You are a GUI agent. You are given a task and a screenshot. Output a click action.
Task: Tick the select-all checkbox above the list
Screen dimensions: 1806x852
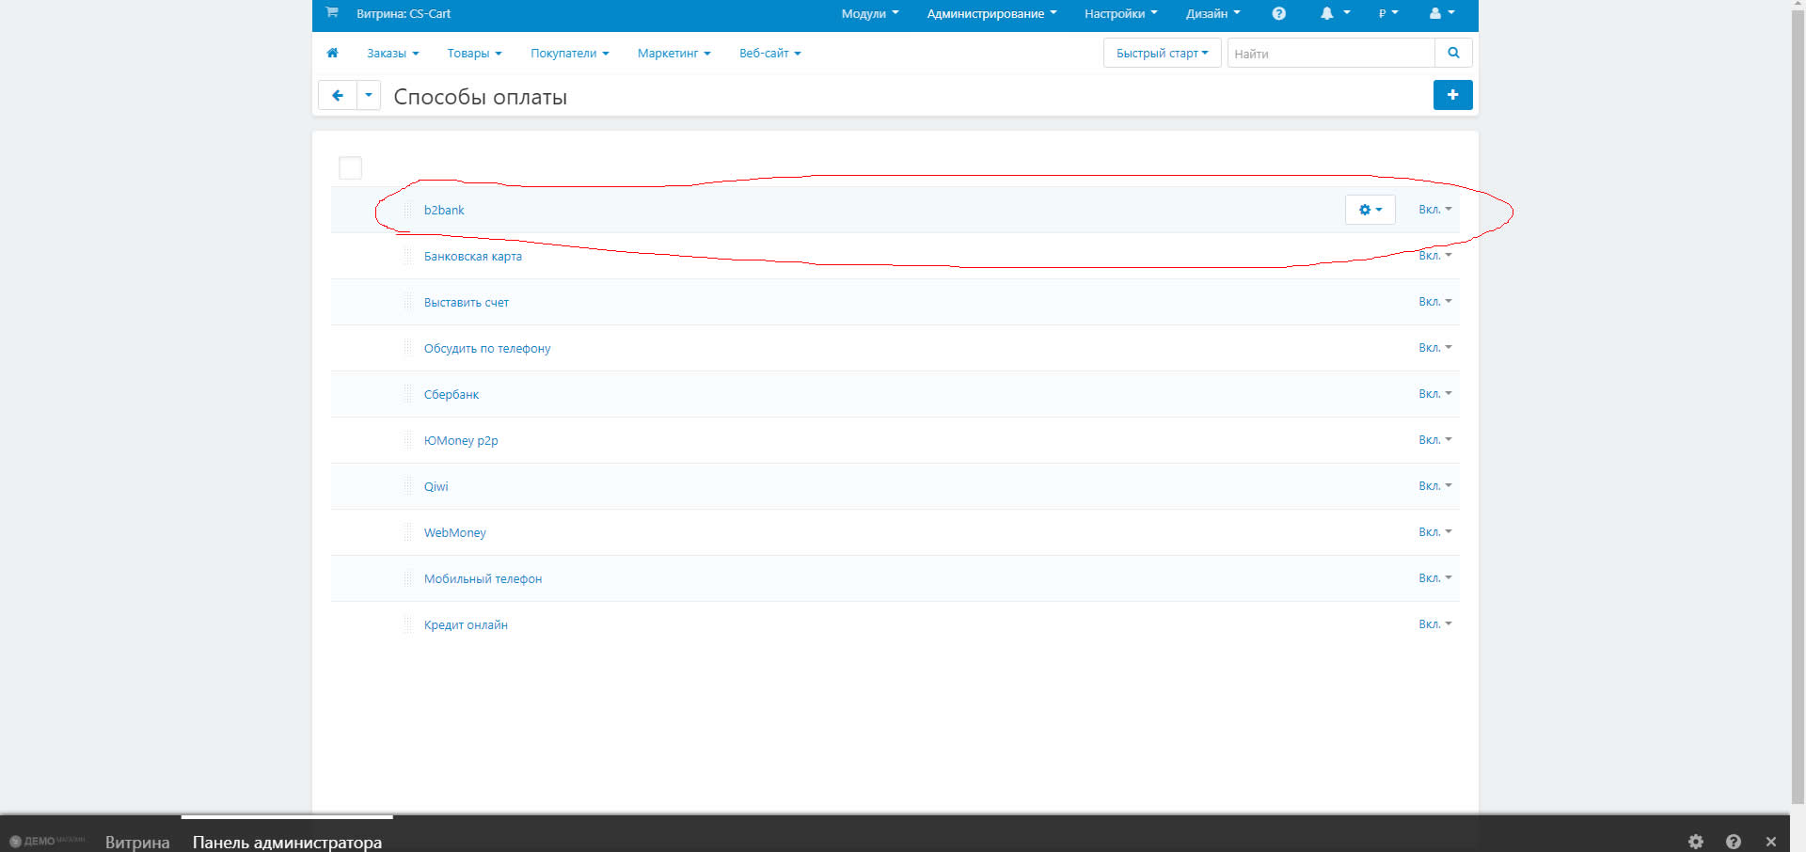pyautogui.click(x=350, y=168)
